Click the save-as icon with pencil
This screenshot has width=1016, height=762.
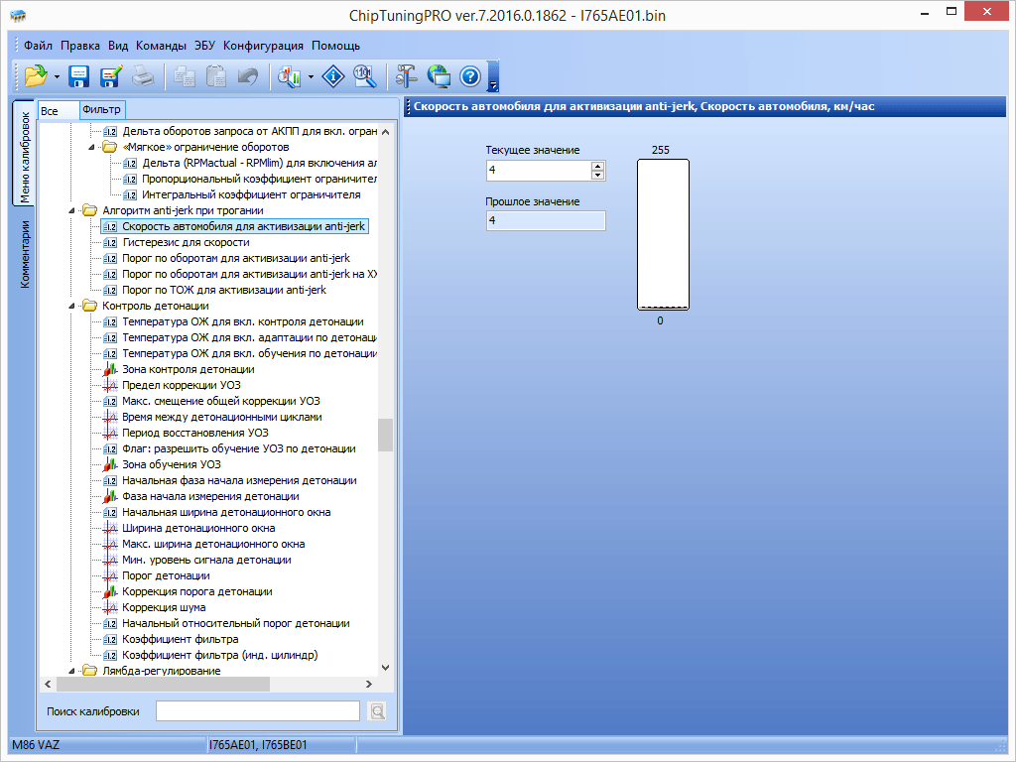110,76
